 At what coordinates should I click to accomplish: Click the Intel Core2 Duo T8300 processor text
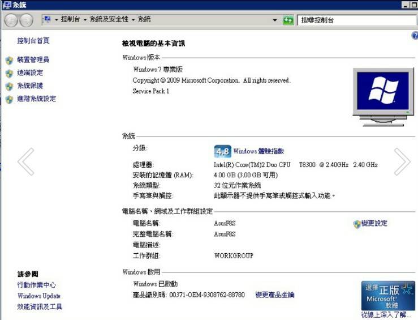point(296,165)
